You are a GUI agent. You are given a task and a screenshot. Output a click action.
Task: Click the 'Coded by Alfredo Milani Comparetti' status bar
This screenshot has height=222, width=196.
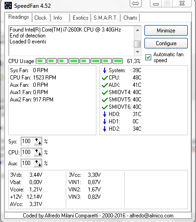pyautogui.click(x=98, y=216)
